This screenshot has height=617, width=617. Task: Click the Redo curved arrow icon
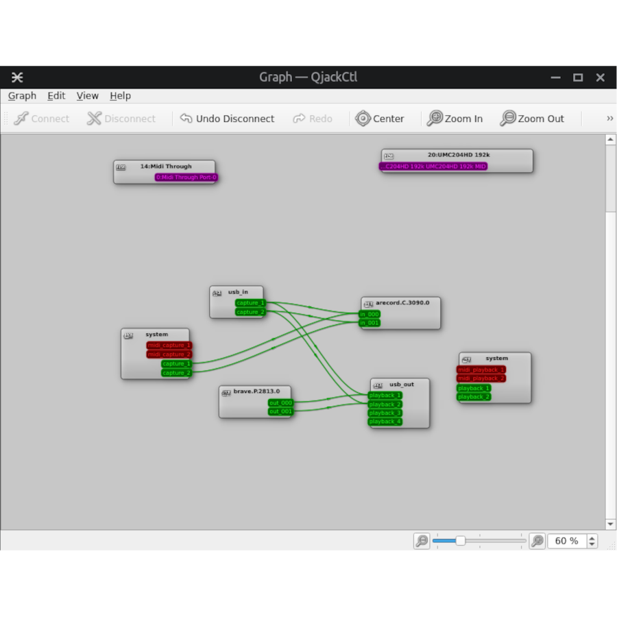pos(300,119)
